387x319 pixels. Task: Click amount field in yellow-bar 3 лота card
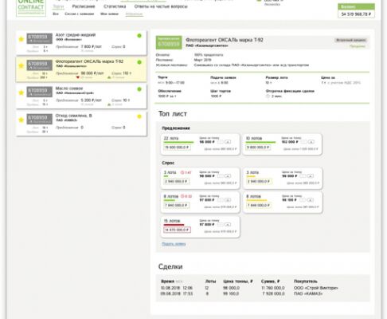click(x=259, y=181)
